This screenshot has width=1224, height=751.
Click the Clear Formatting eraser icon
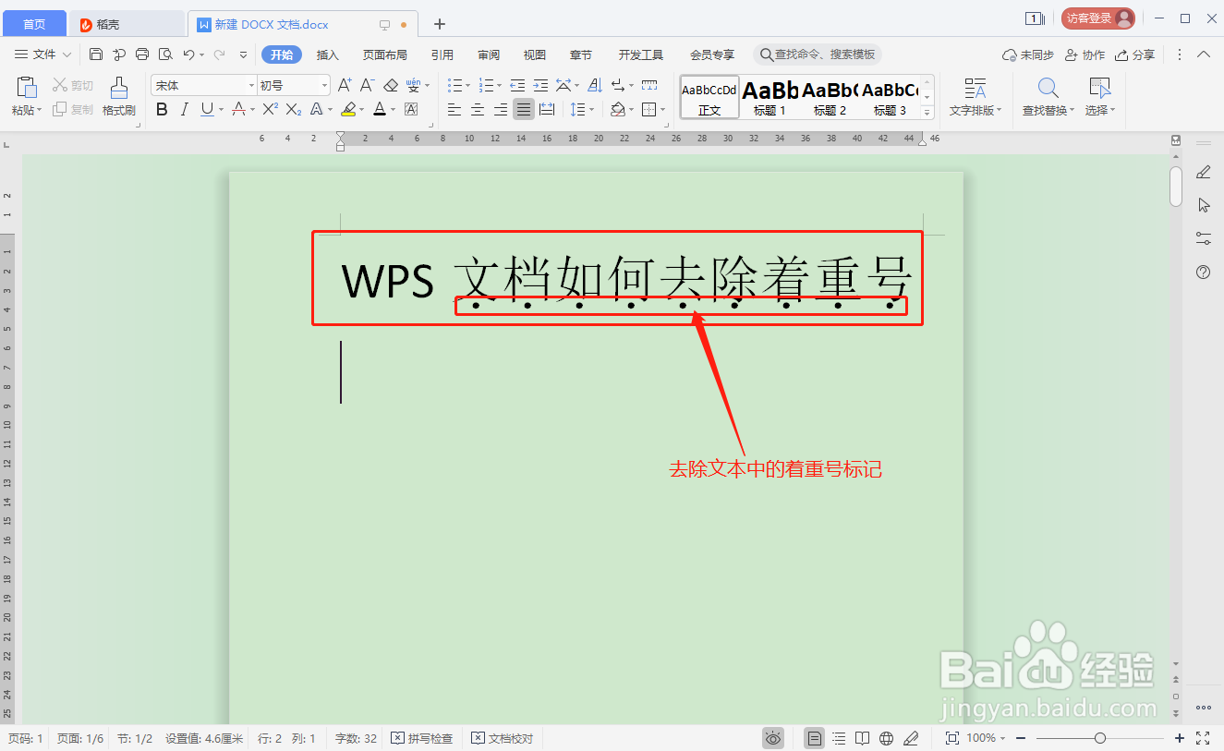[x=391, y=85]
